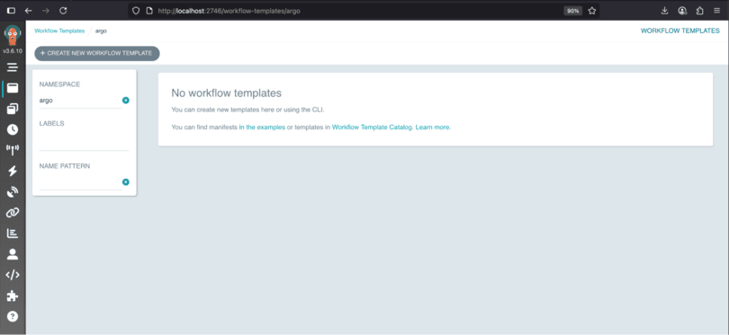Screen dimensions: 729x335
Task: Click the 90% zoom level indicator
Action: pyautogui.click(x=572, y=11)
